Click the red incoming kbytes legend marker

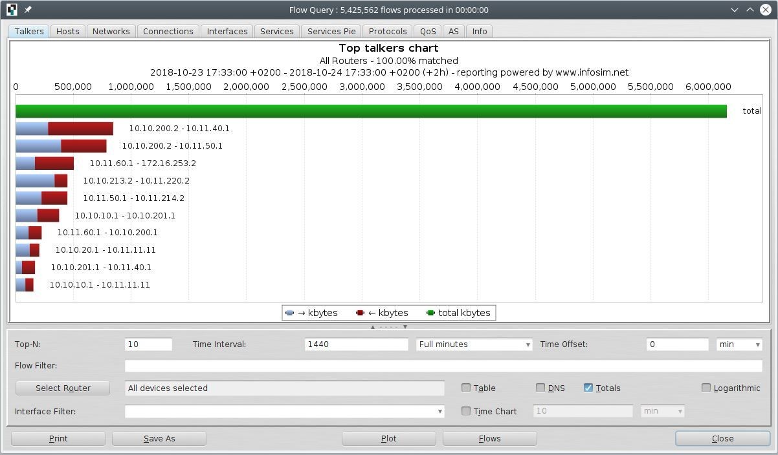[360, 313]
